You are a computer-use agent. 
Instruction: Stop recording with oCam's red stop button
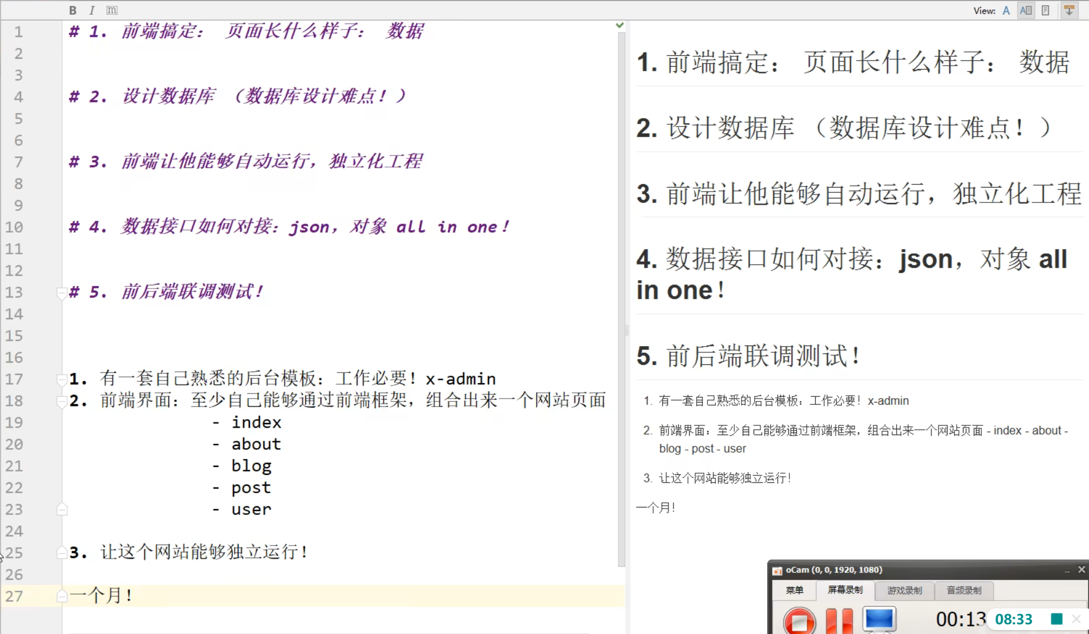[799, 621]
